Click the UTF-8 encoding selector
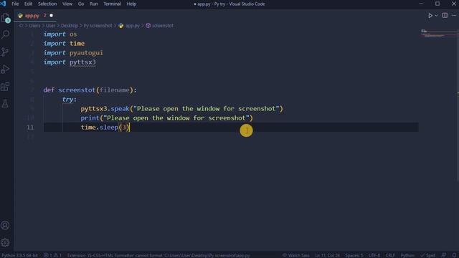 click(374, 255)
